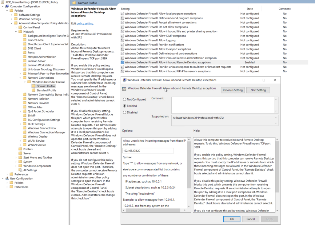Select the Domain Profile tree item
Image resolution: width=315 pixels, height=225 pixels.
coord(46,86)
